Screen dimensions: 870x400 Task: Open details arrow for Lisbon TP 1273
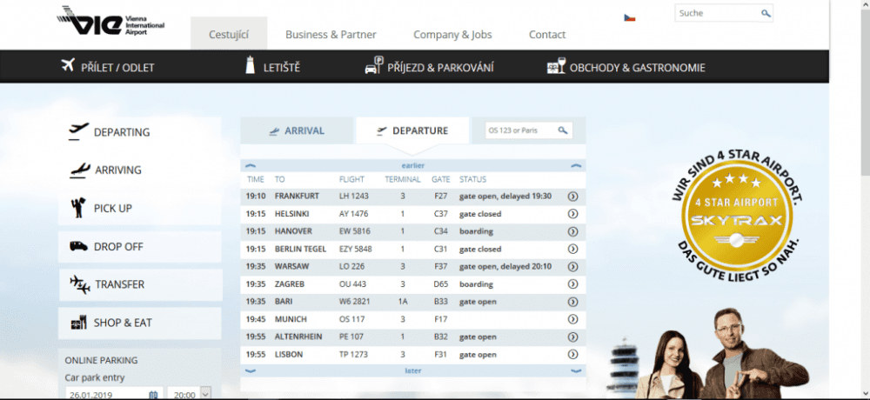click(572, 355)
